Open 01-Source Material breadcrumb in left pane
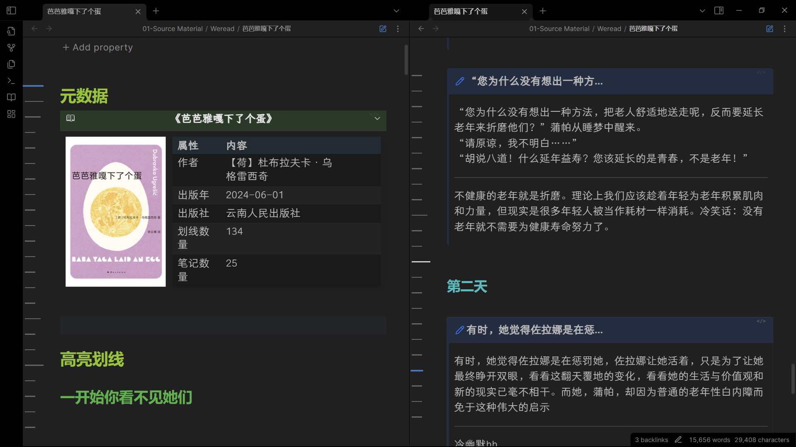Viewport: 796px width, 447px height. pyautogui.click(x=172, y=29)
